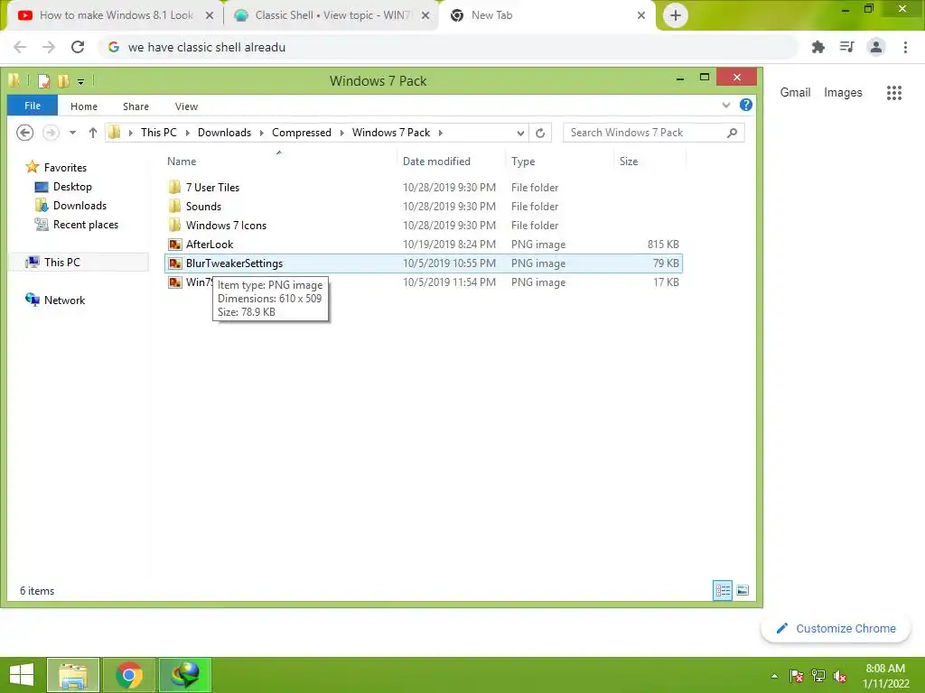
Task: Open Chrome profile avatar
Action: (876, 47)
